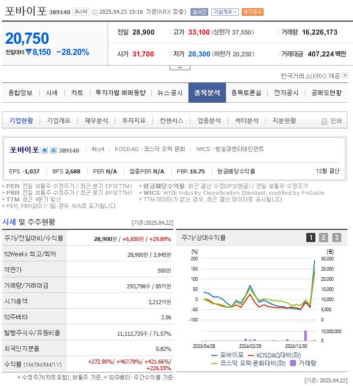Switch the chart to view 2
The height and width of the screenshot is (386, 353).
[324, 237]
